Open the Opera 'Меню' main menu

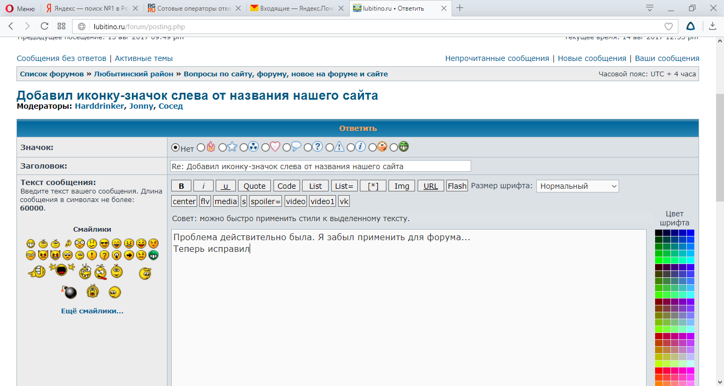click(20, 8)
